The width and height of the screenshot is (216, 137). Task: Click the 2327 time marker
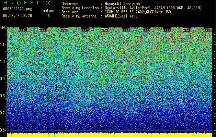[146, 29]
